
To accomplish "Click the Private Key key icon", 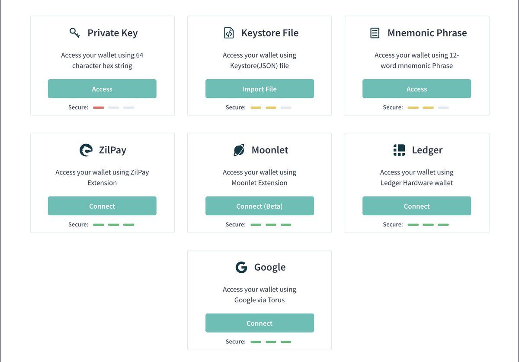I will pos(74,33).
